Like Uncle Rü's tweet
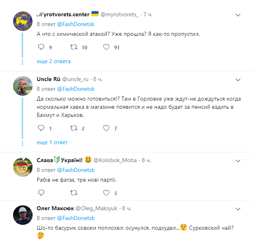The image size is (253, 244). (x=106, y=128)
